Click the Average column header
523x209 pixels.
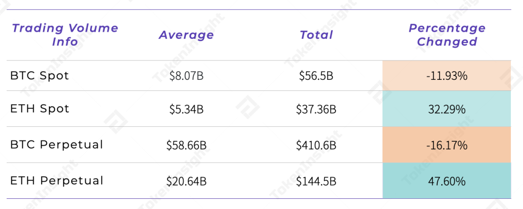186,35
